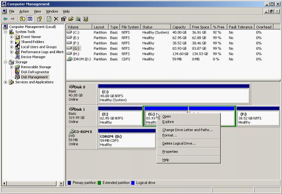Choose Delete Logical Drive... option
This screenshot has width=282, height=194.
coord(188,143)
